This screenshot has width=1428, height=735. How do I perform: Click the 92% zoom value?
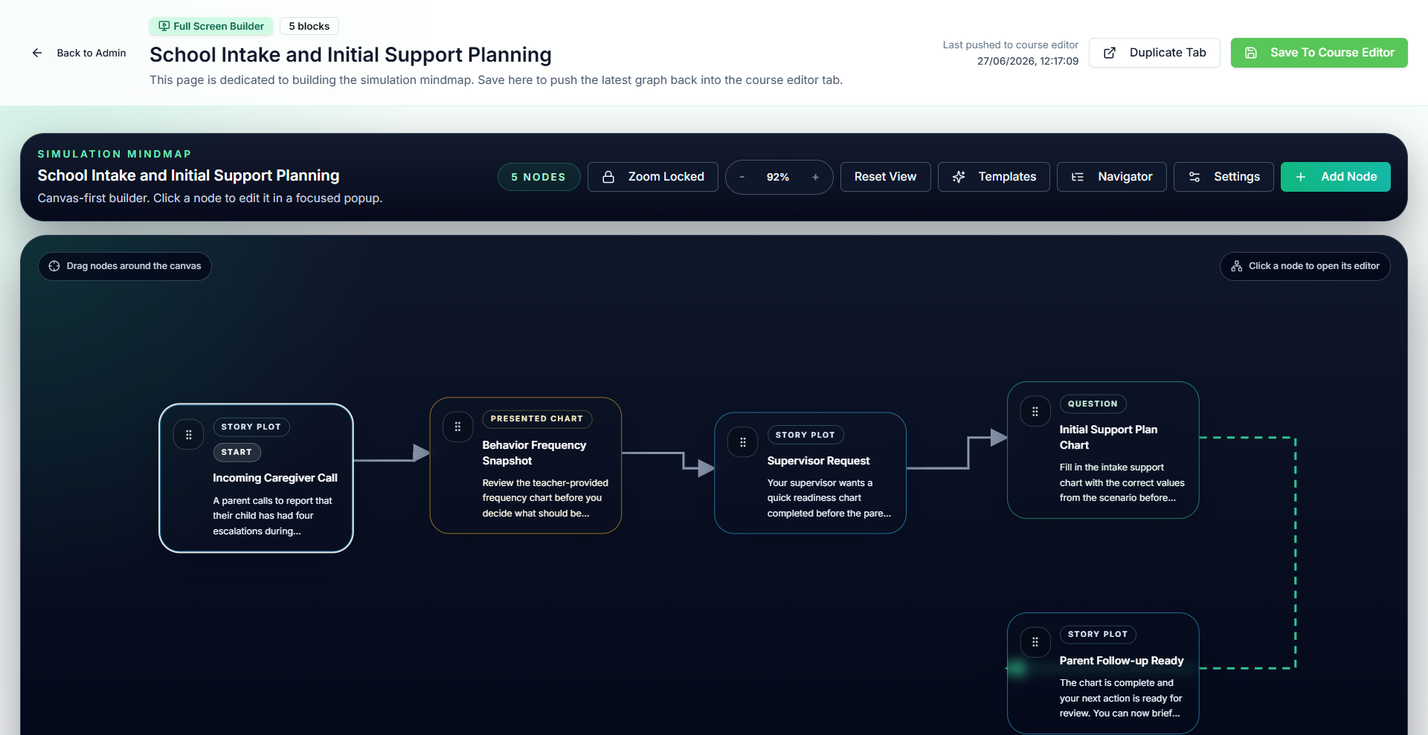click(778, 177)
